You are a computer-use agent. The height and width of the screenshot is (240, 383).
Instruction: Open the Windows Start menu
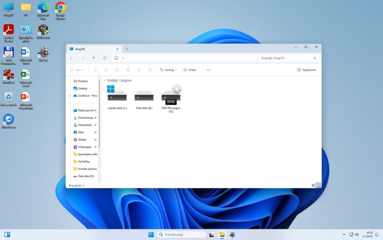(x=151, y=235)
